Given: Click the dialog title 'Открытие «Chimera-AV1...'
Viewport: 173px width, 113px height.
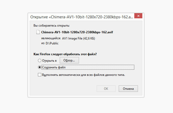Looking at the screenshot, I should click(x=82, y=17).
